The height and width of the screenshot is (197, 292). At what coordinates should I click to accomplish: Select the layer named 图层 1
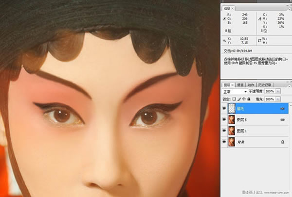coord(242,131)
